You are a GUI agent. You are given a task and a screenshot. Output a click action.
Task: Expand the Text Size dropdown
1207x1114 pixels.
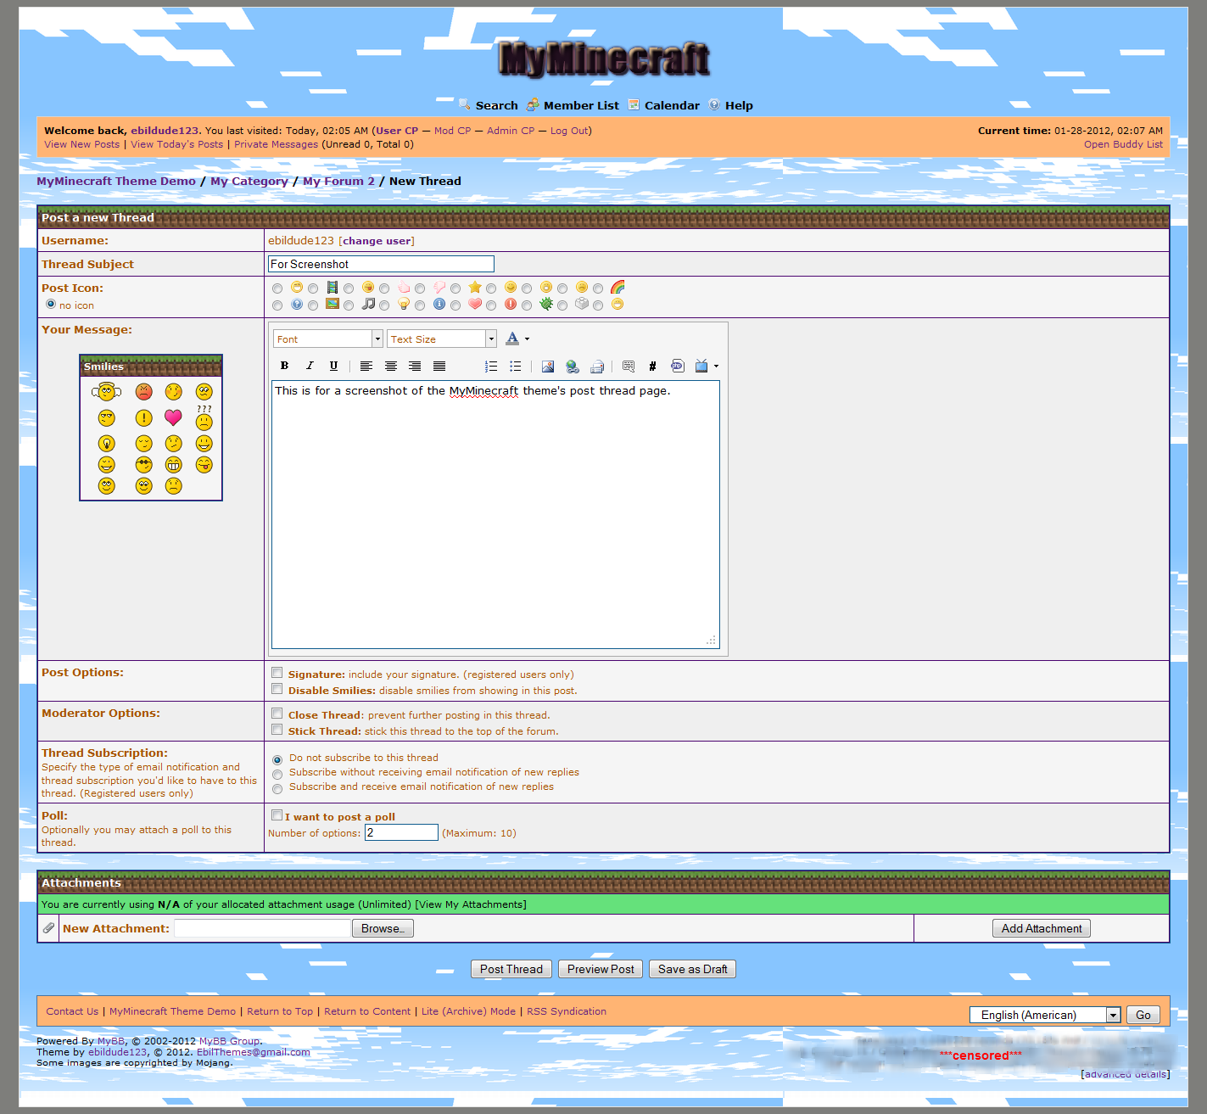coord(442,339)
